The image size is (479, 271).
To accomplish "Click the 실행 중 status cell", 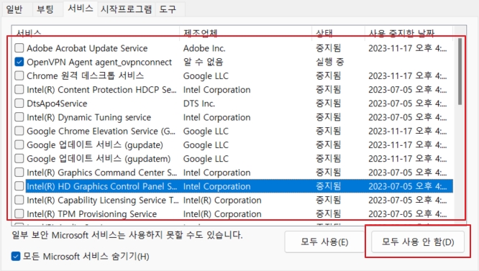I will pyautogui.click(x=329, y=62).
